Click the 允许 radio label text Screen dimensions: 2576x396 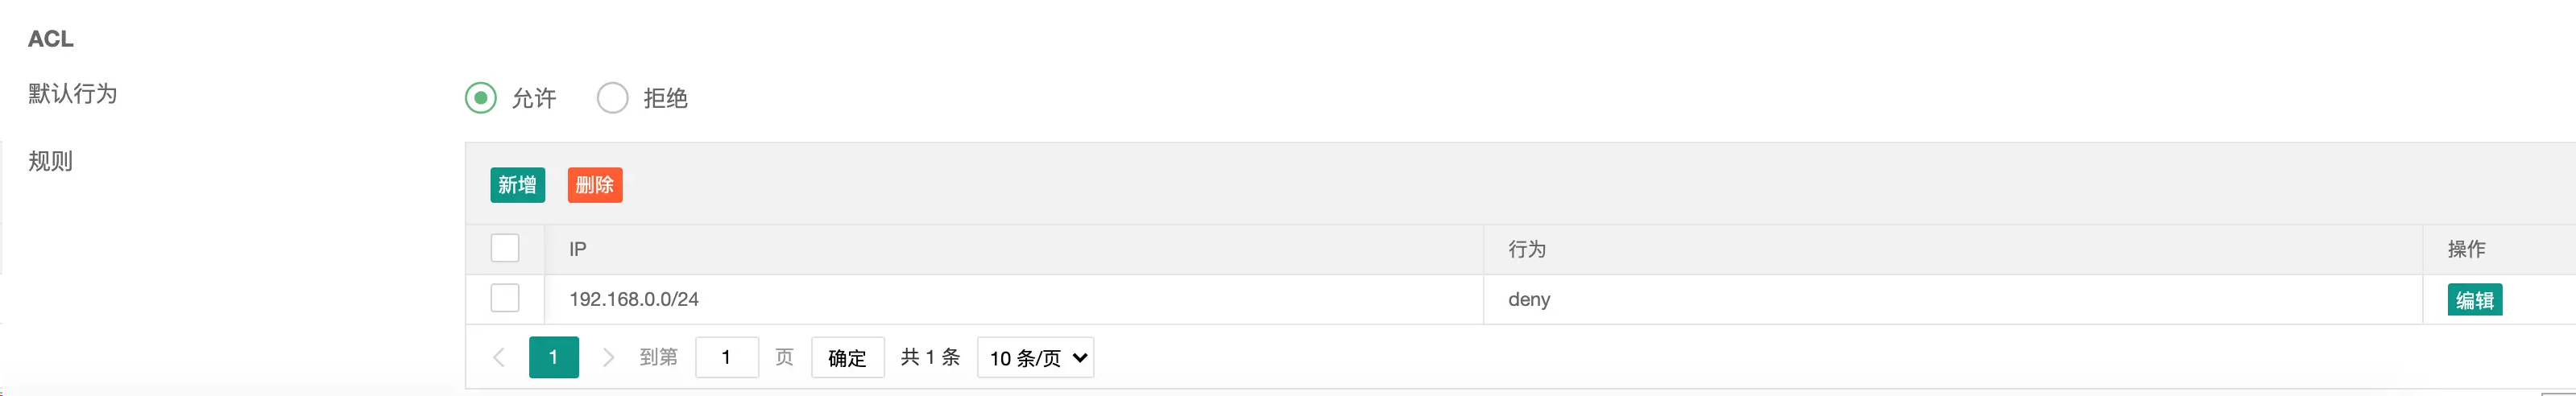(534, 98)
